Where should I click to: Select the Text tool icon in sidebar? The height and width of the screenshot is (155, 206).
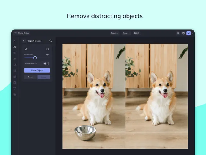15,89
